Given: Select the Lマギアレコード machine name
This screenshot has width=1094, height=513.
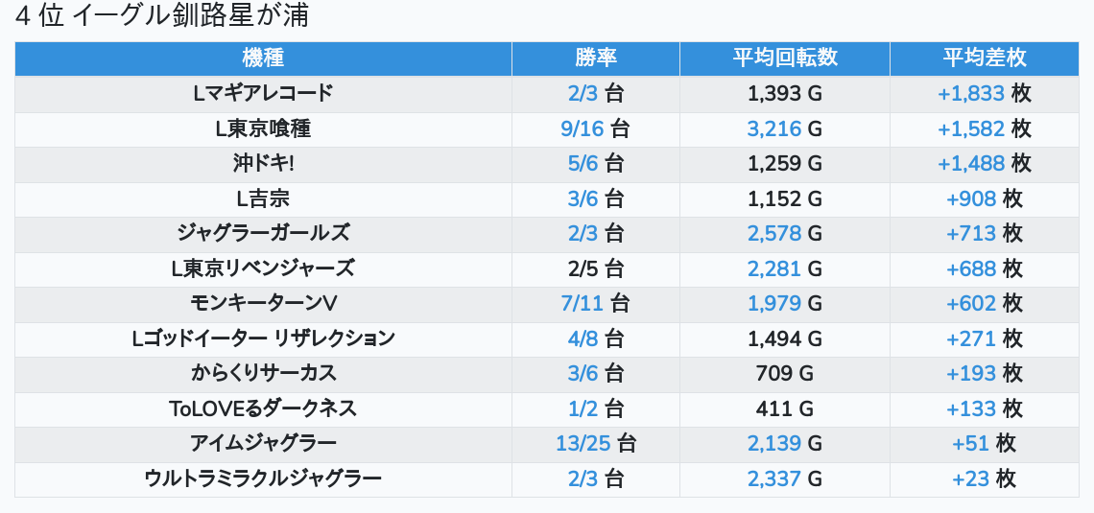Looking at the screenshot, I should click(263, 94).
